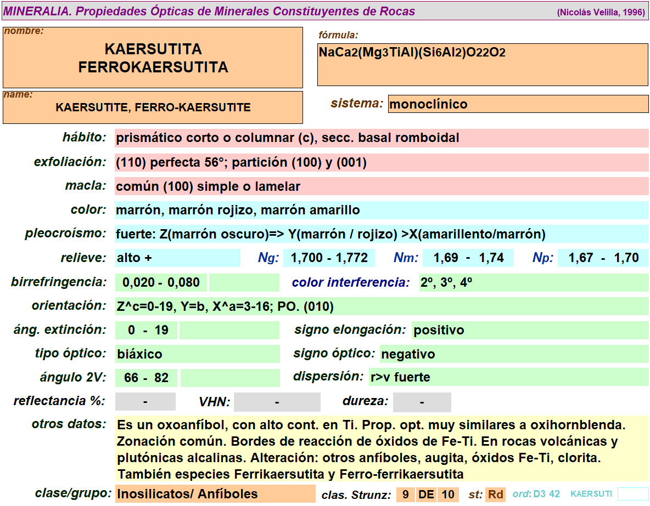Select the signo elongación field showing positivo
Image resolution: width=650 pixels, height=506 pixels.
(529, 330)
